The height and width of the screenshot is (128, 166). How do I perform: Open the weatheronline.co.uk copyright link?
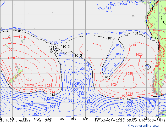click(x=144, y=126)
